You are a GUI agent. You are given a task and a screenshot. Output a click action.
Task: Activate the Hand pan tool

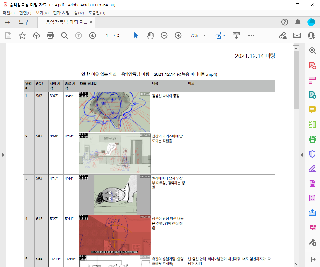(150, 35)
